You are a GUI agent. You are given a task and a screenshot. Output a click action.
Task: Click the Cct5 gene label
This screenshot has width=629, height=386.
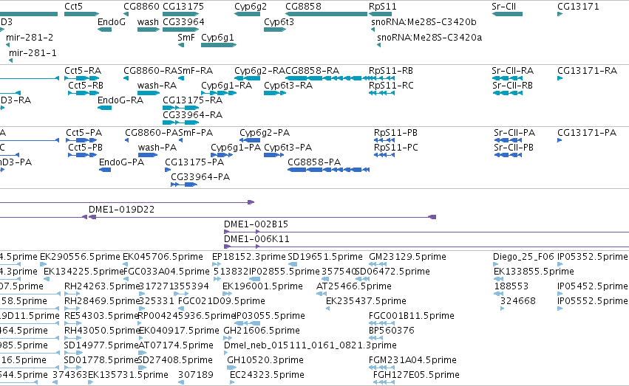73,7
